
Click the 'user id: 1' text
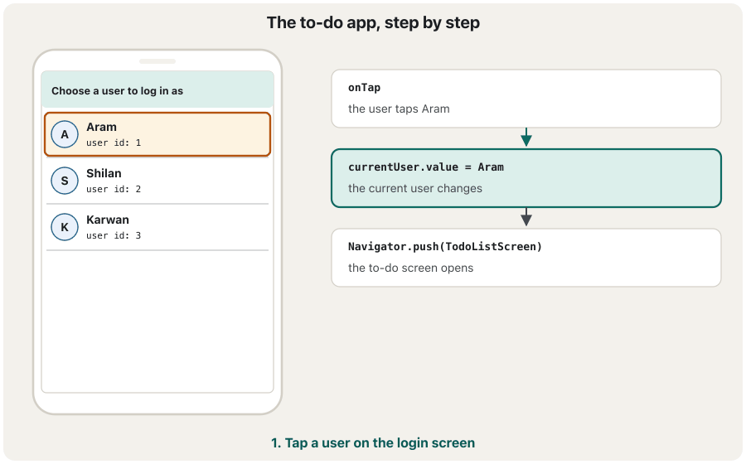(114, 143)
